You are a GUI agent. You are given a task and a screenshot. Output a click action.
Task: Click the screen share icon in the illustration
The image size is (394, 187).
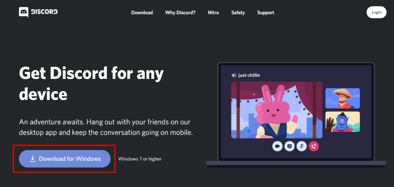click(x=290, y=146)
